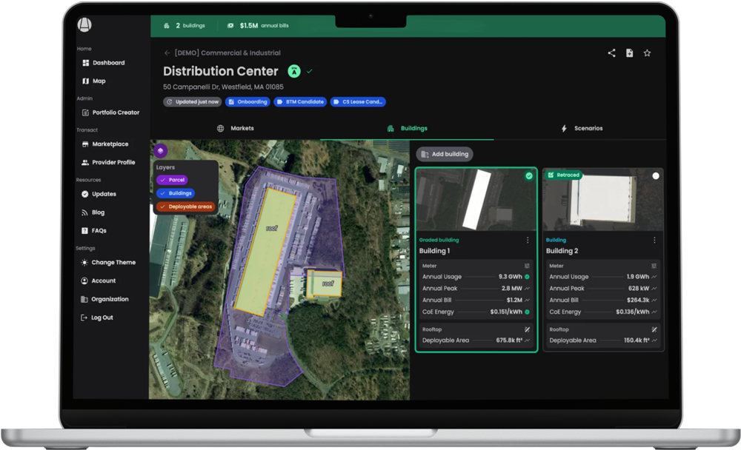
Task: Click Change Theme in Settings
Action: click(x=108, y=263)
